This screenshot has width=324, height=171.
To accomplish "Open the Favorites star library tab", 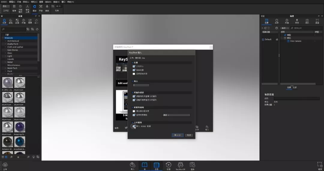I will pyautogui.click(x=36, y=20).
